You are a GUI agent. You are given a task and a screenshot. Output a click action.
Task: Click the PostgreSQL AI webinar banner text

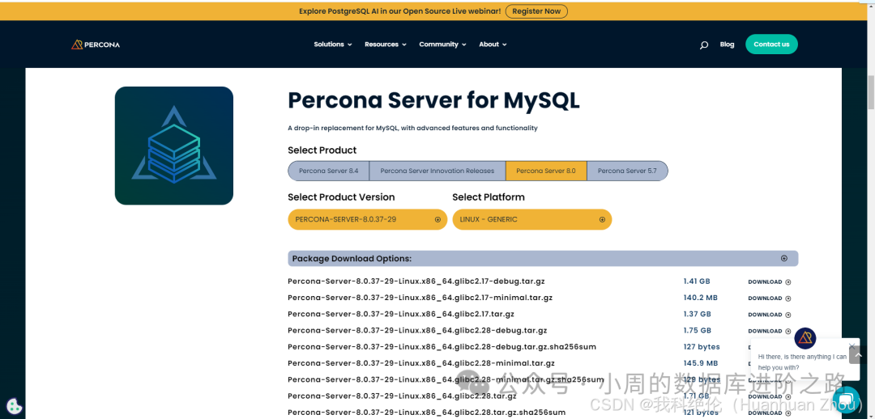pyautogui.click(x=399, y=11)
